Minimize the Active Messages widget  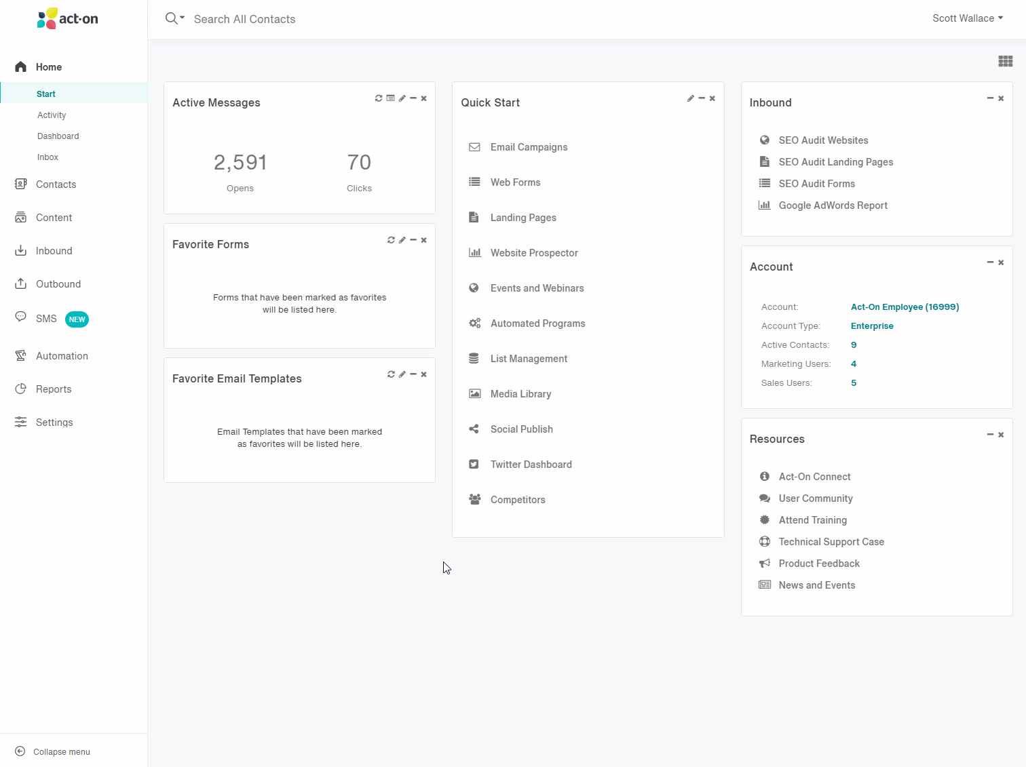pos(413,98)
